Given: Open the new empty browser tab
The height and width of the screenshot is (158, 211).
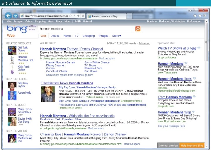Looking at the screenshot, I should (x=130, y=16).
